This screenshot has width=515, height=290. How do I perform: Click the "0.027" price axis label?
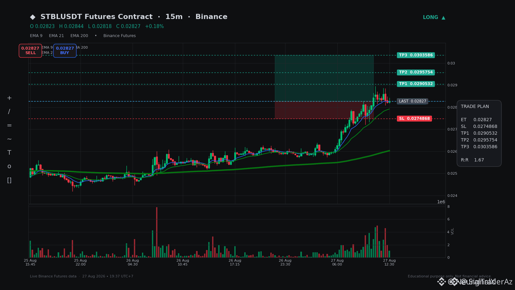tap(452, 130)
